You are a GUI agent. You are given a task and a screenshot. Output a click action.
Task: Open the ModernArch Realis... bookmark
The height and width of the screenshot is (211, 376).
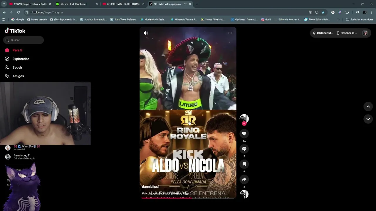tap(153, 20)
